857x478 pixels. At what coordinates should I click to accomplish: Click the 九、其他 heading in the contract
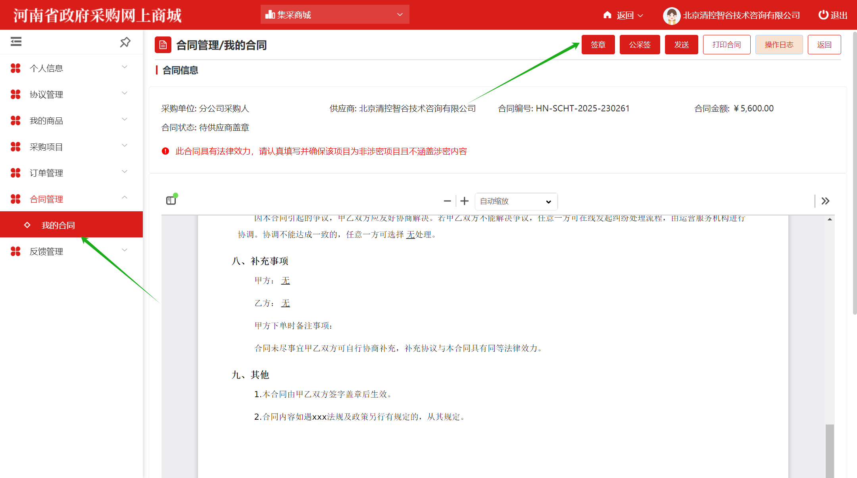pyautogui.click(x=250, y=375)
